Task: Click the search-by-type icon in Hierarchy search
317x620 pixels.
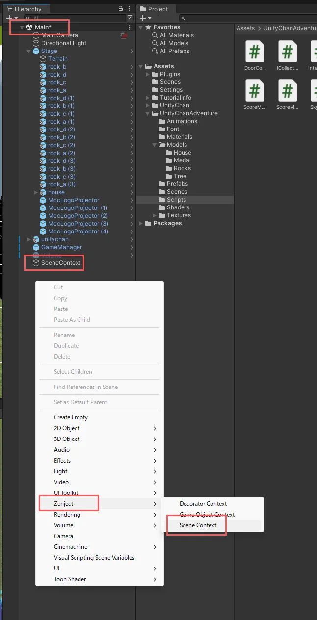Action: click(x=130, y=18)
